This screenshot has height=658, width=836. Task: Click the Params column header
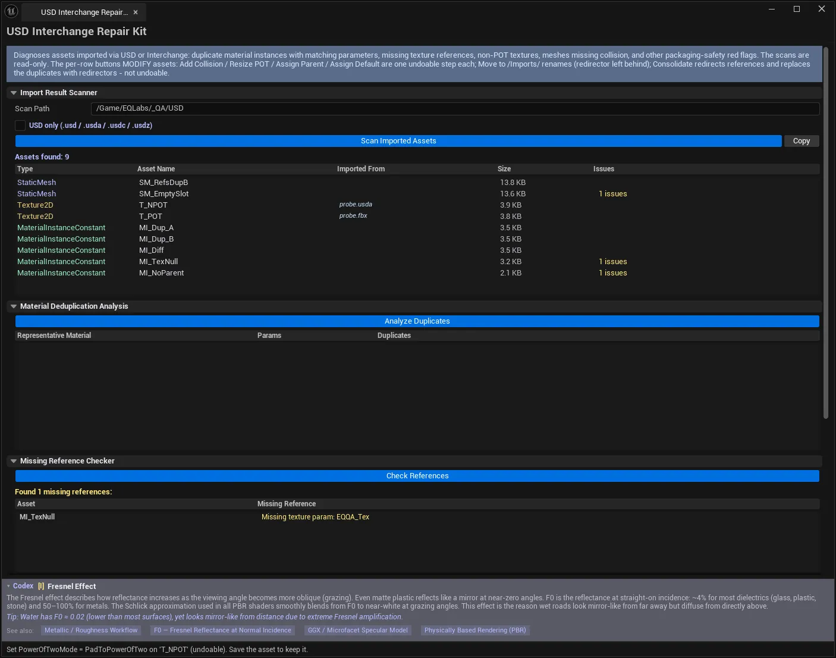(x=269, y=336)
